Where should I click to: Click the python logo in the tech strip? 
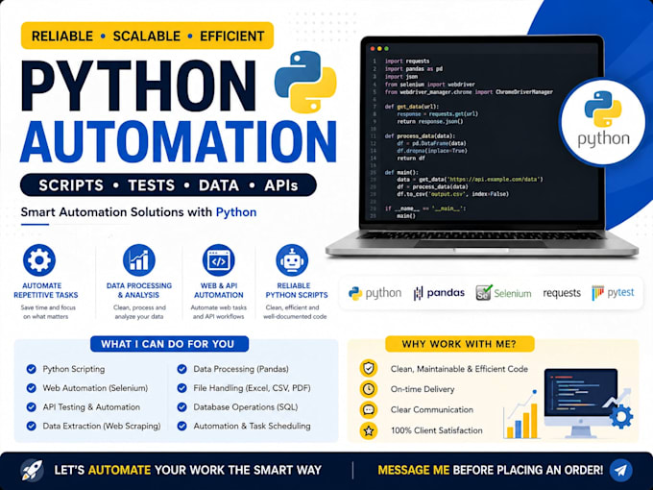(x=375, y=293)
